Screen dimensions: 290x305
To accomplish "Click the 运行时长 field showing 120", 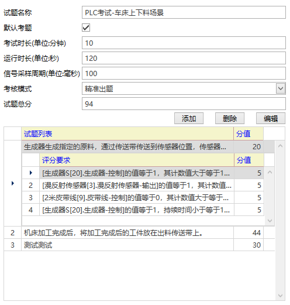I will click(184, 58).
